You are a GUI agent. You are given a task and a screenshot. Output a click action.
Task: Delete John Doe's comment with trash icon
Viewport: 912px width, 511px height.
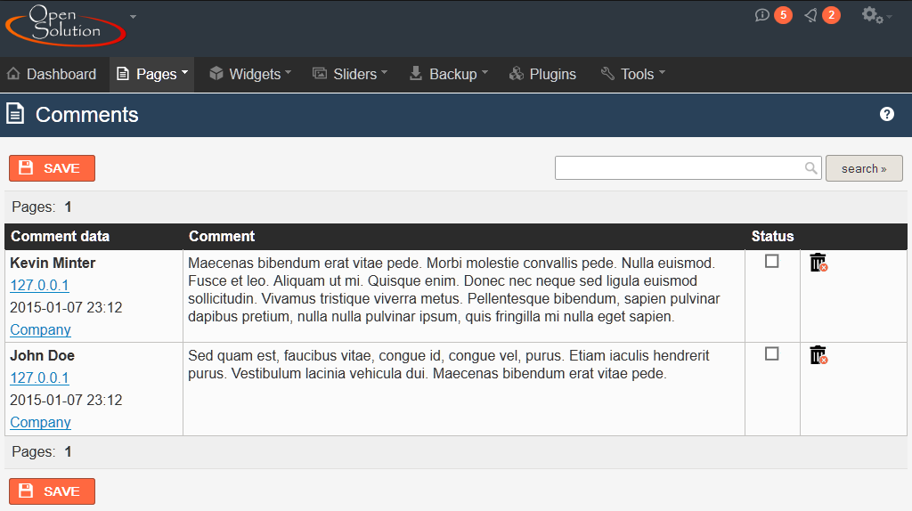[x=818, y=355]
